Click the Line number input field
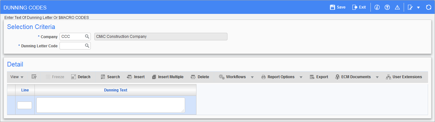435x122 pixels. pos(24,105)
